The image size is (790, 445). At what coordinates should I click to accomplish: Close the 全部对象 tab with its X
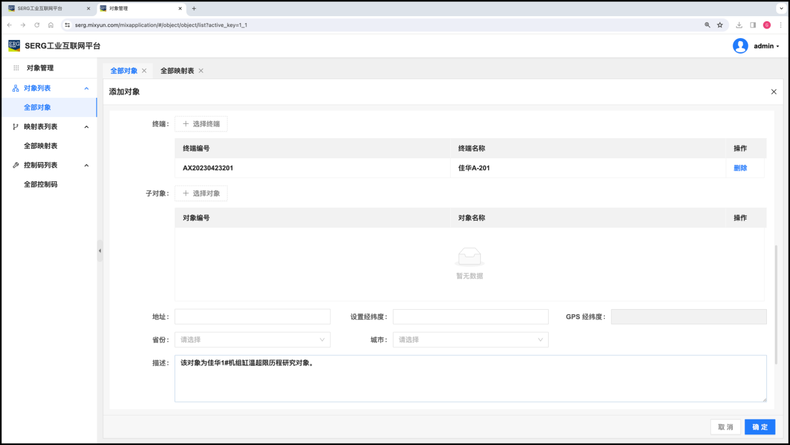pos(144,71)
